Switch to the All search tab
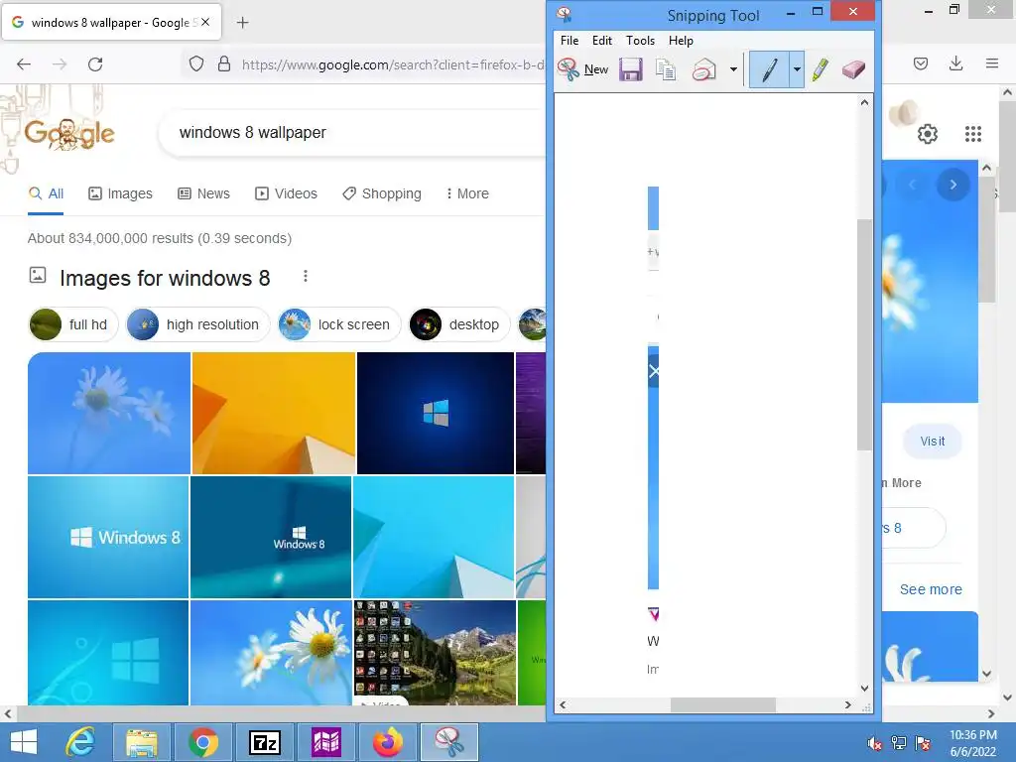This screenshot has width=1016, height=762. (x=46, y=193)
